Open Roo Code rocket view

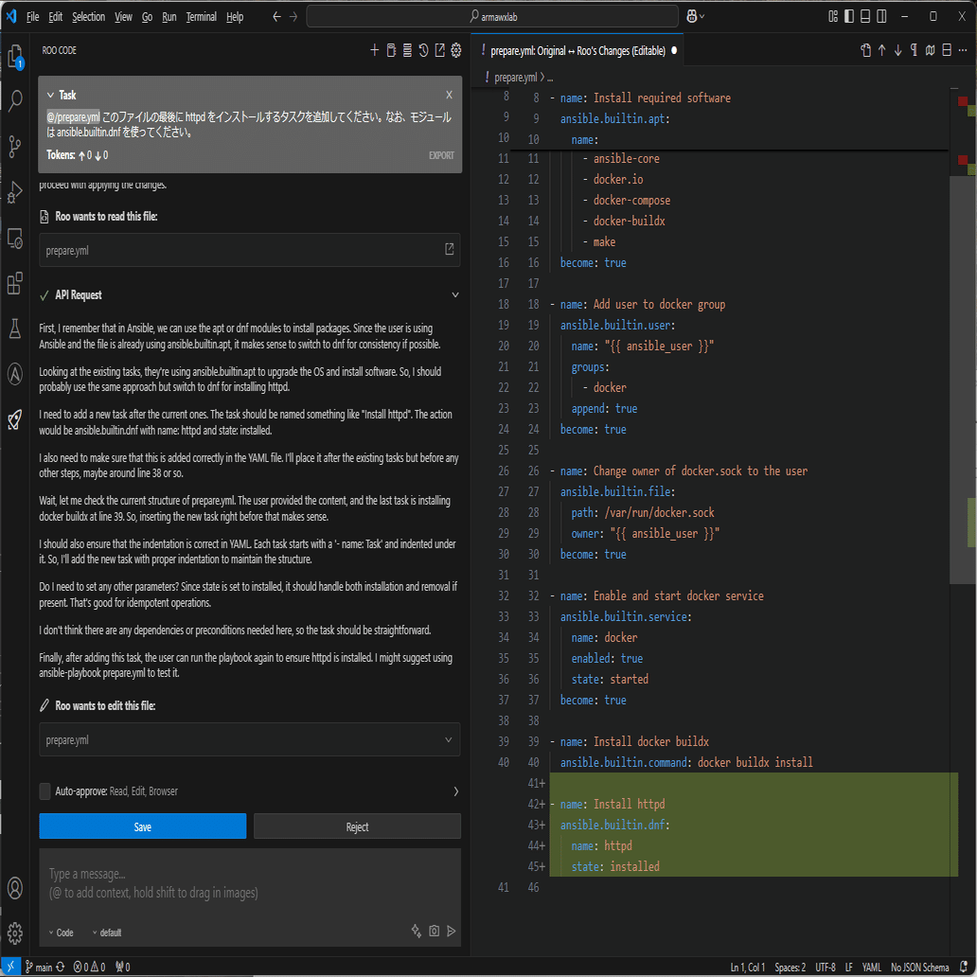click(x=15, y=418)
